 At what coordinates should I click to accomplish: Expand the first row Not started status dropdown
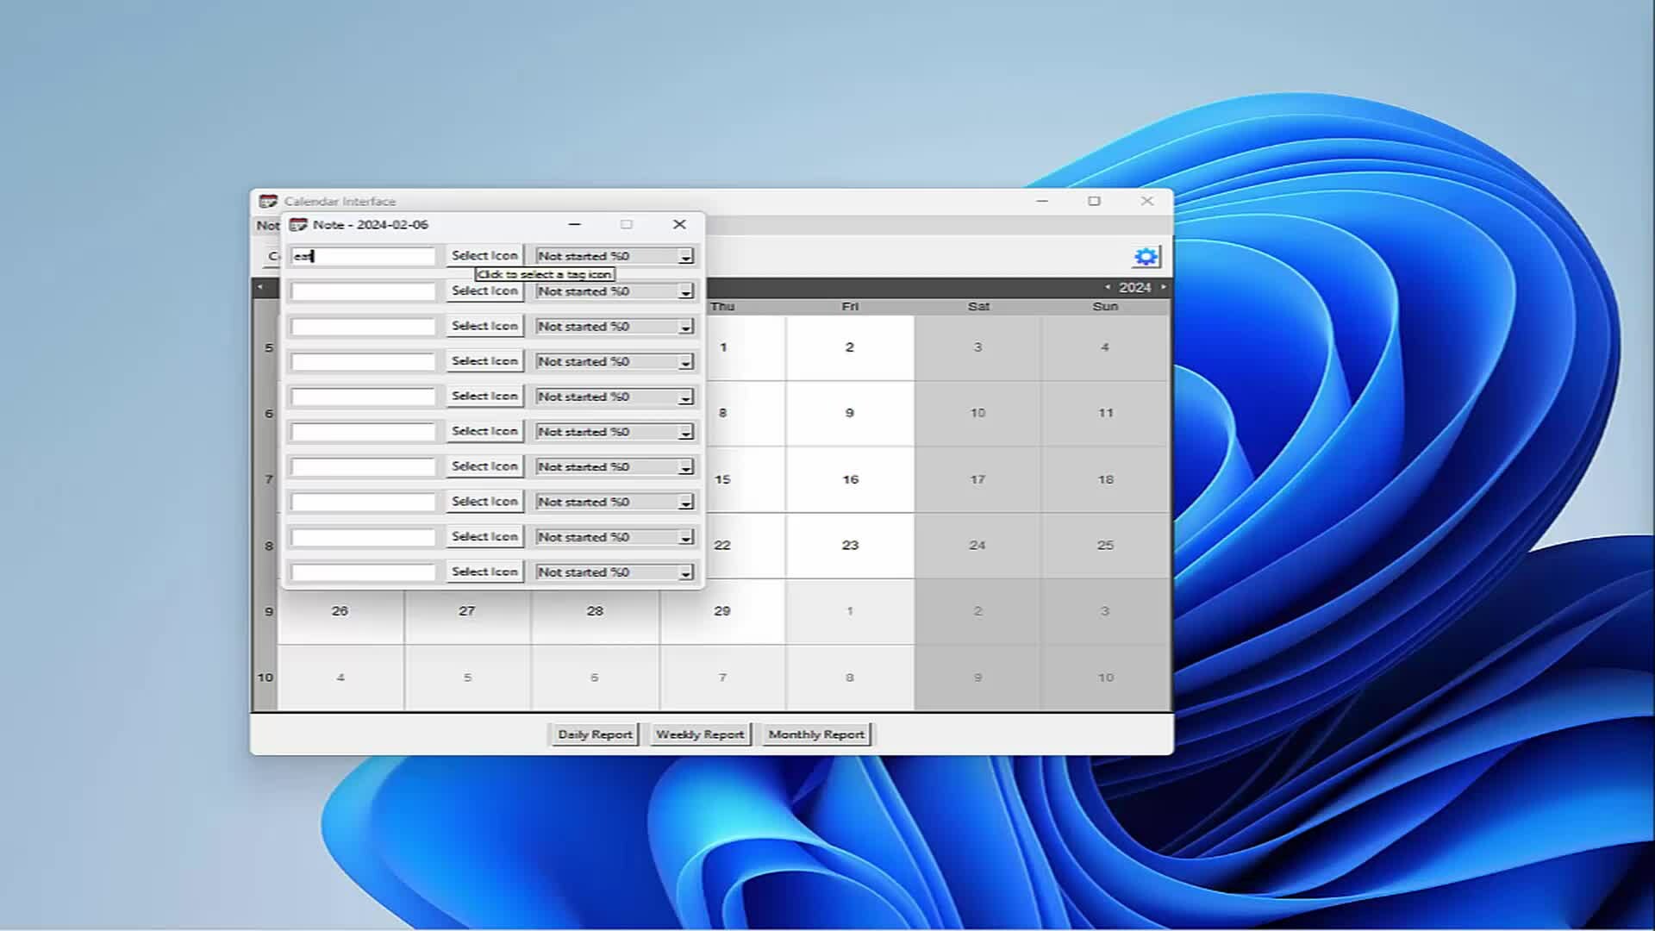point(685,257)
